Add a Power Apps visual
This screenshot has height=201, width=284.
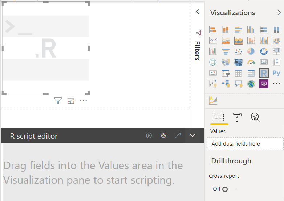click(x=264, y=84)
